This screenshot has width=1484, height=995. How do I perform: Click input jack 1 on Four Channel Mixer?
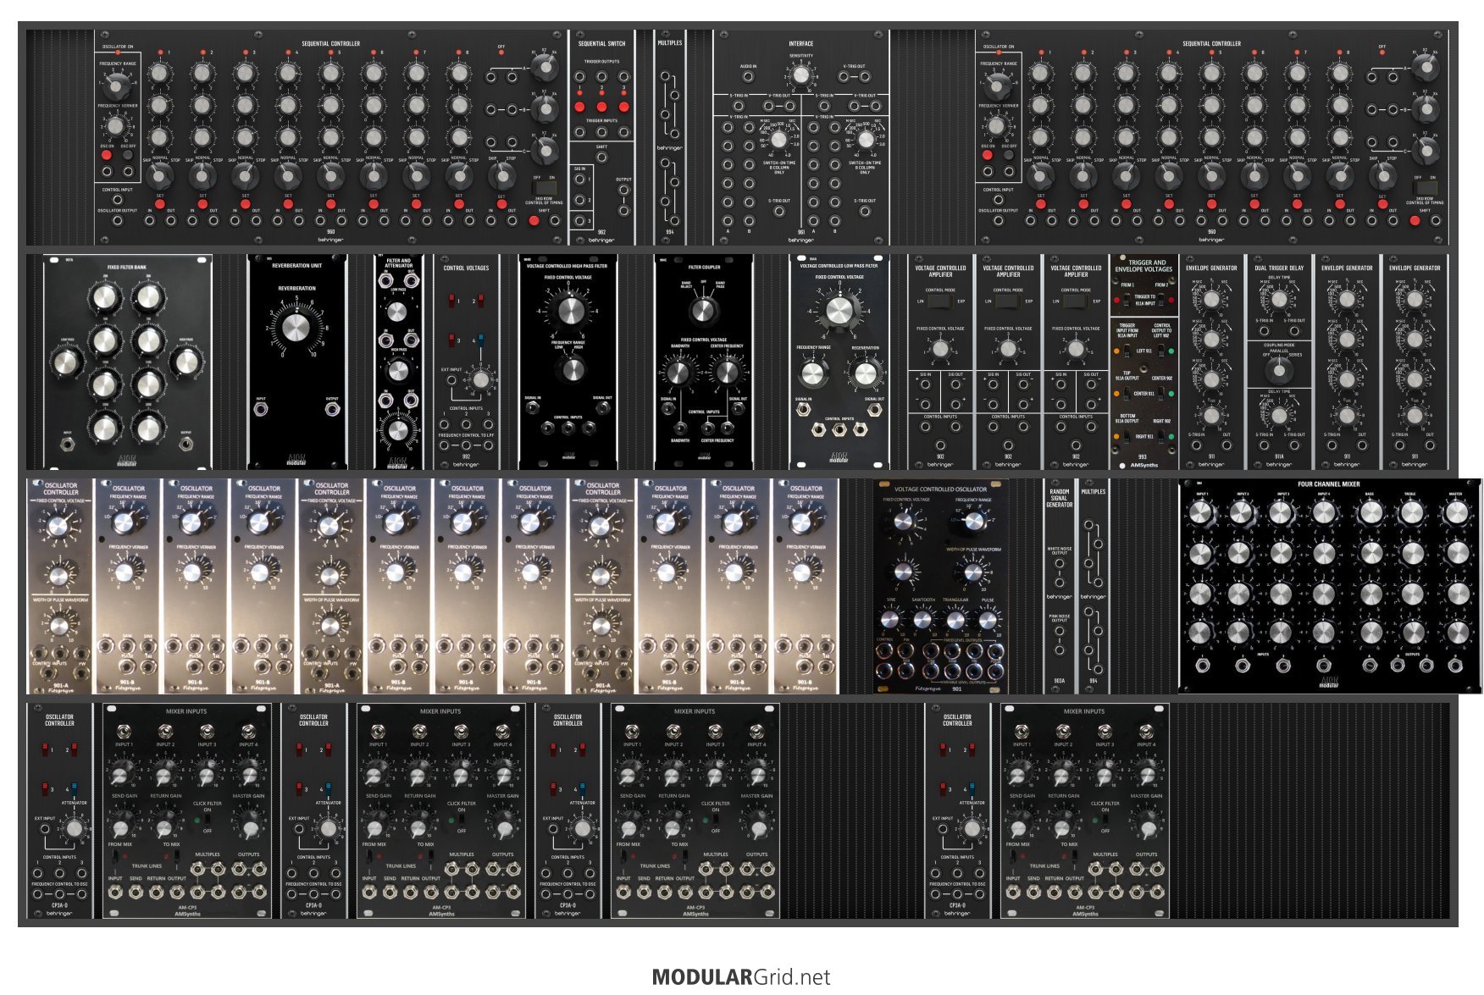click(1202, 666)
